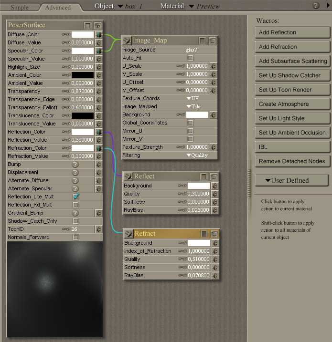
Task: Click the Image_Map parameter list toggle icon
Action: click(202, 41)
